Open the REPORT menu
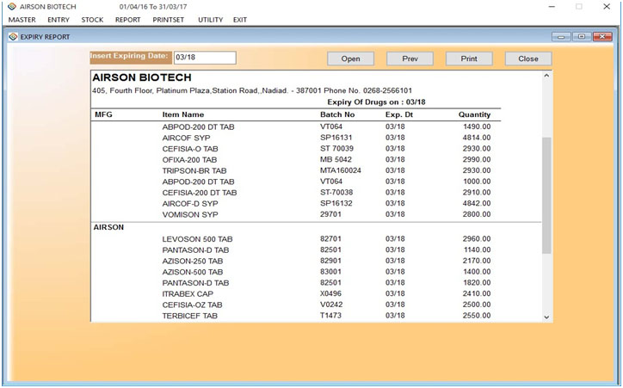 (x=127, y=19)
